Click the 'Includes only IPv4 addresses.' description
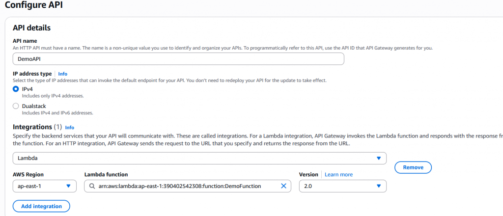This screenshot has height=216, width=503. click(x=53, y=96)
